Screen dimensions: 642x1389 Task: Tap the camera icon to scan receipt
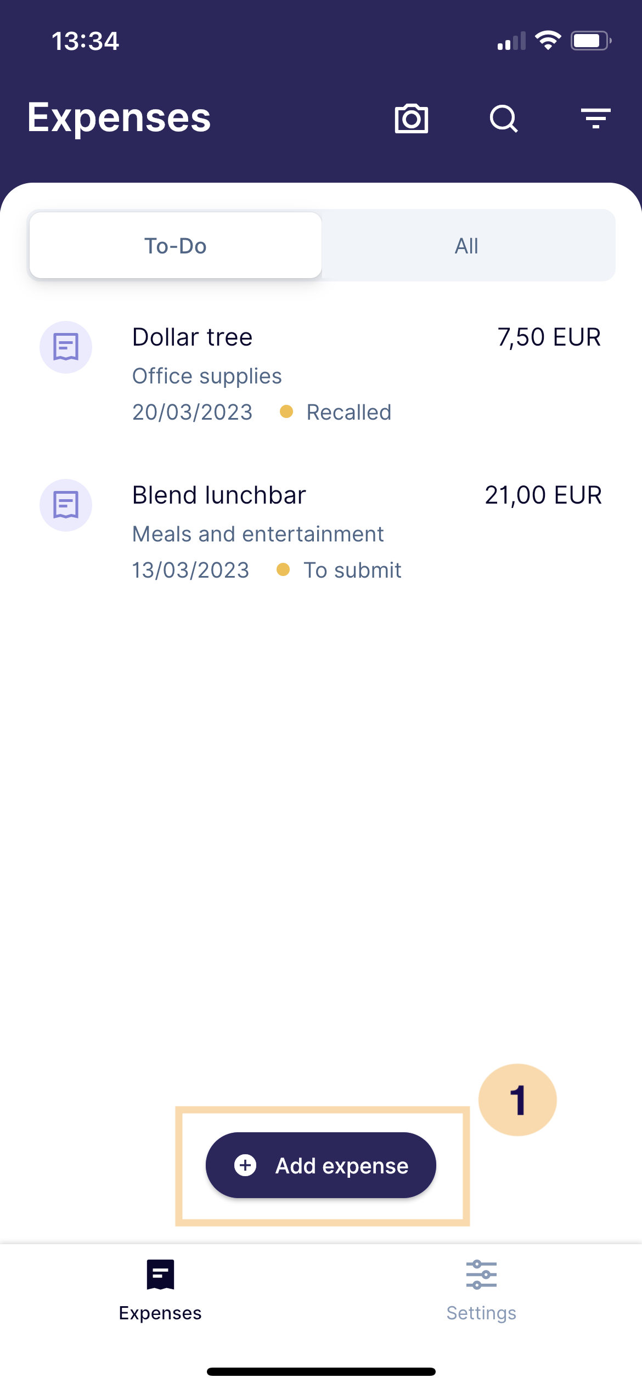click(412, 118)
